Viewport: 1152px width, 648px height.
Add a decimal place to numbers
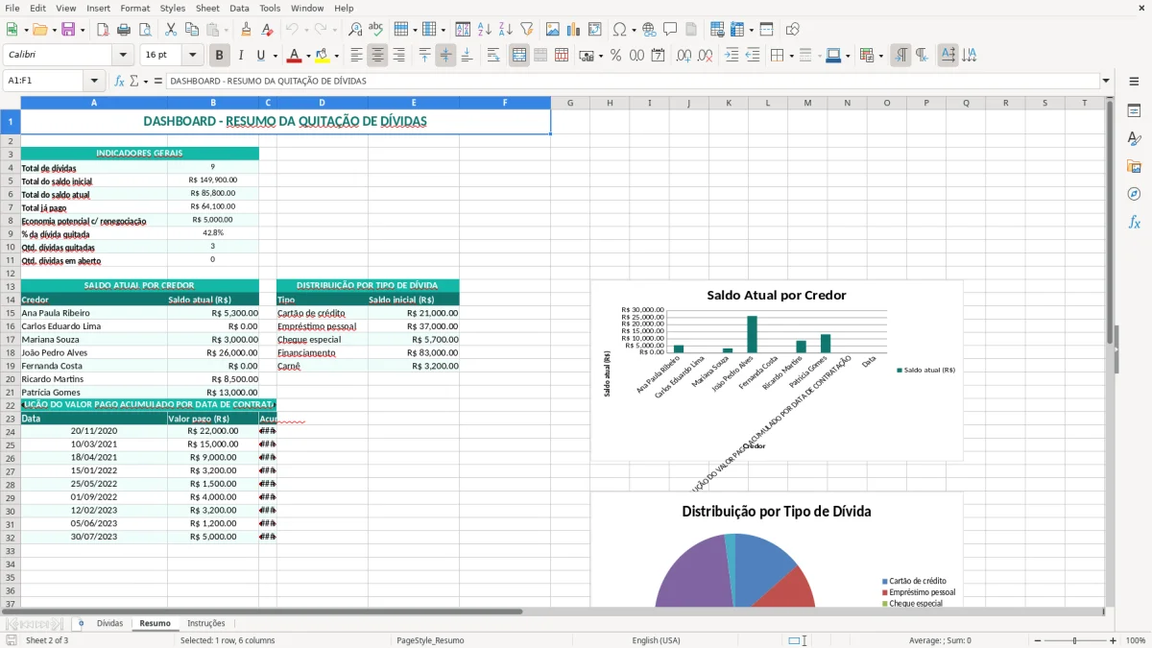pyautogui.click(x=683, y=56)
